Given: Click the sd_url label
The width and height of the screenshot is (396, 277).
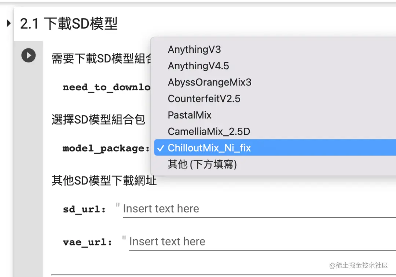Looking at the screenshot, I should tap(84, 209).
